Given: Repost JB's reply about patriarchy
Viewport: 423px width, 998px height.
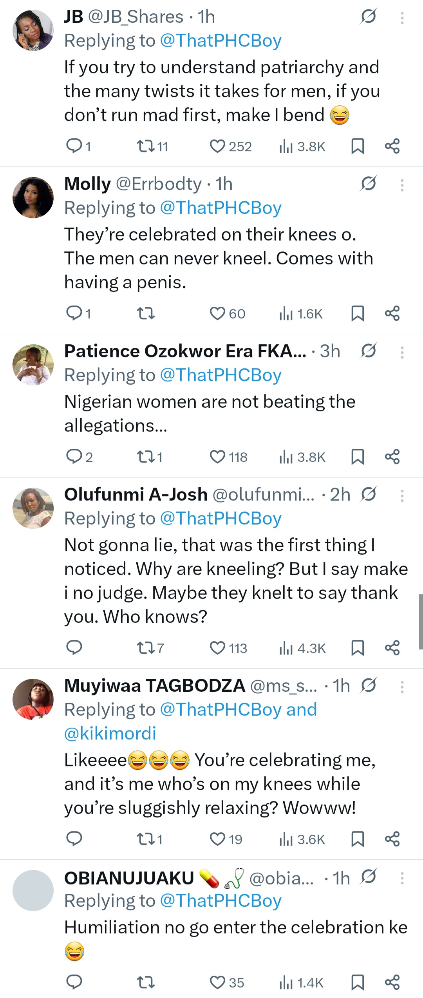Looking at the screenshot, I should click(145, 146).
